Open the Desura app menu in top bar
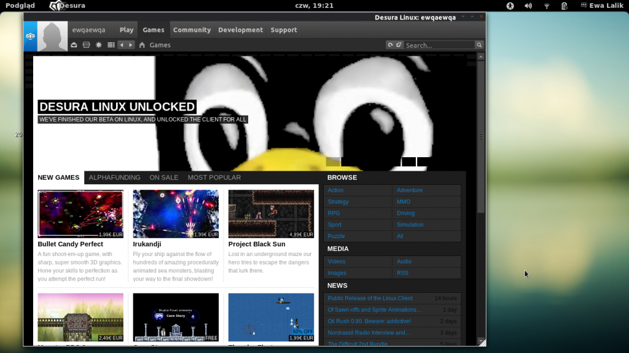The height and width of the screenshot is (353, 629). [67, 6]
